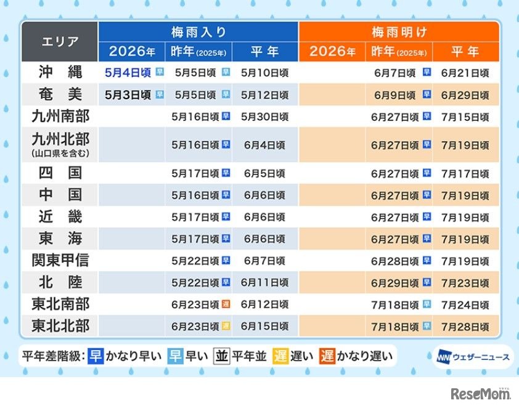Click the badge next to 沖縄 昨年 5月5日頃

tap(226, 72)
